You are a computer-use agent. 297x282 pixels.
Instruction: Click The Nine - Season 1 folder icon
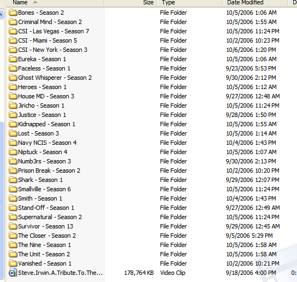click(13, 245)
